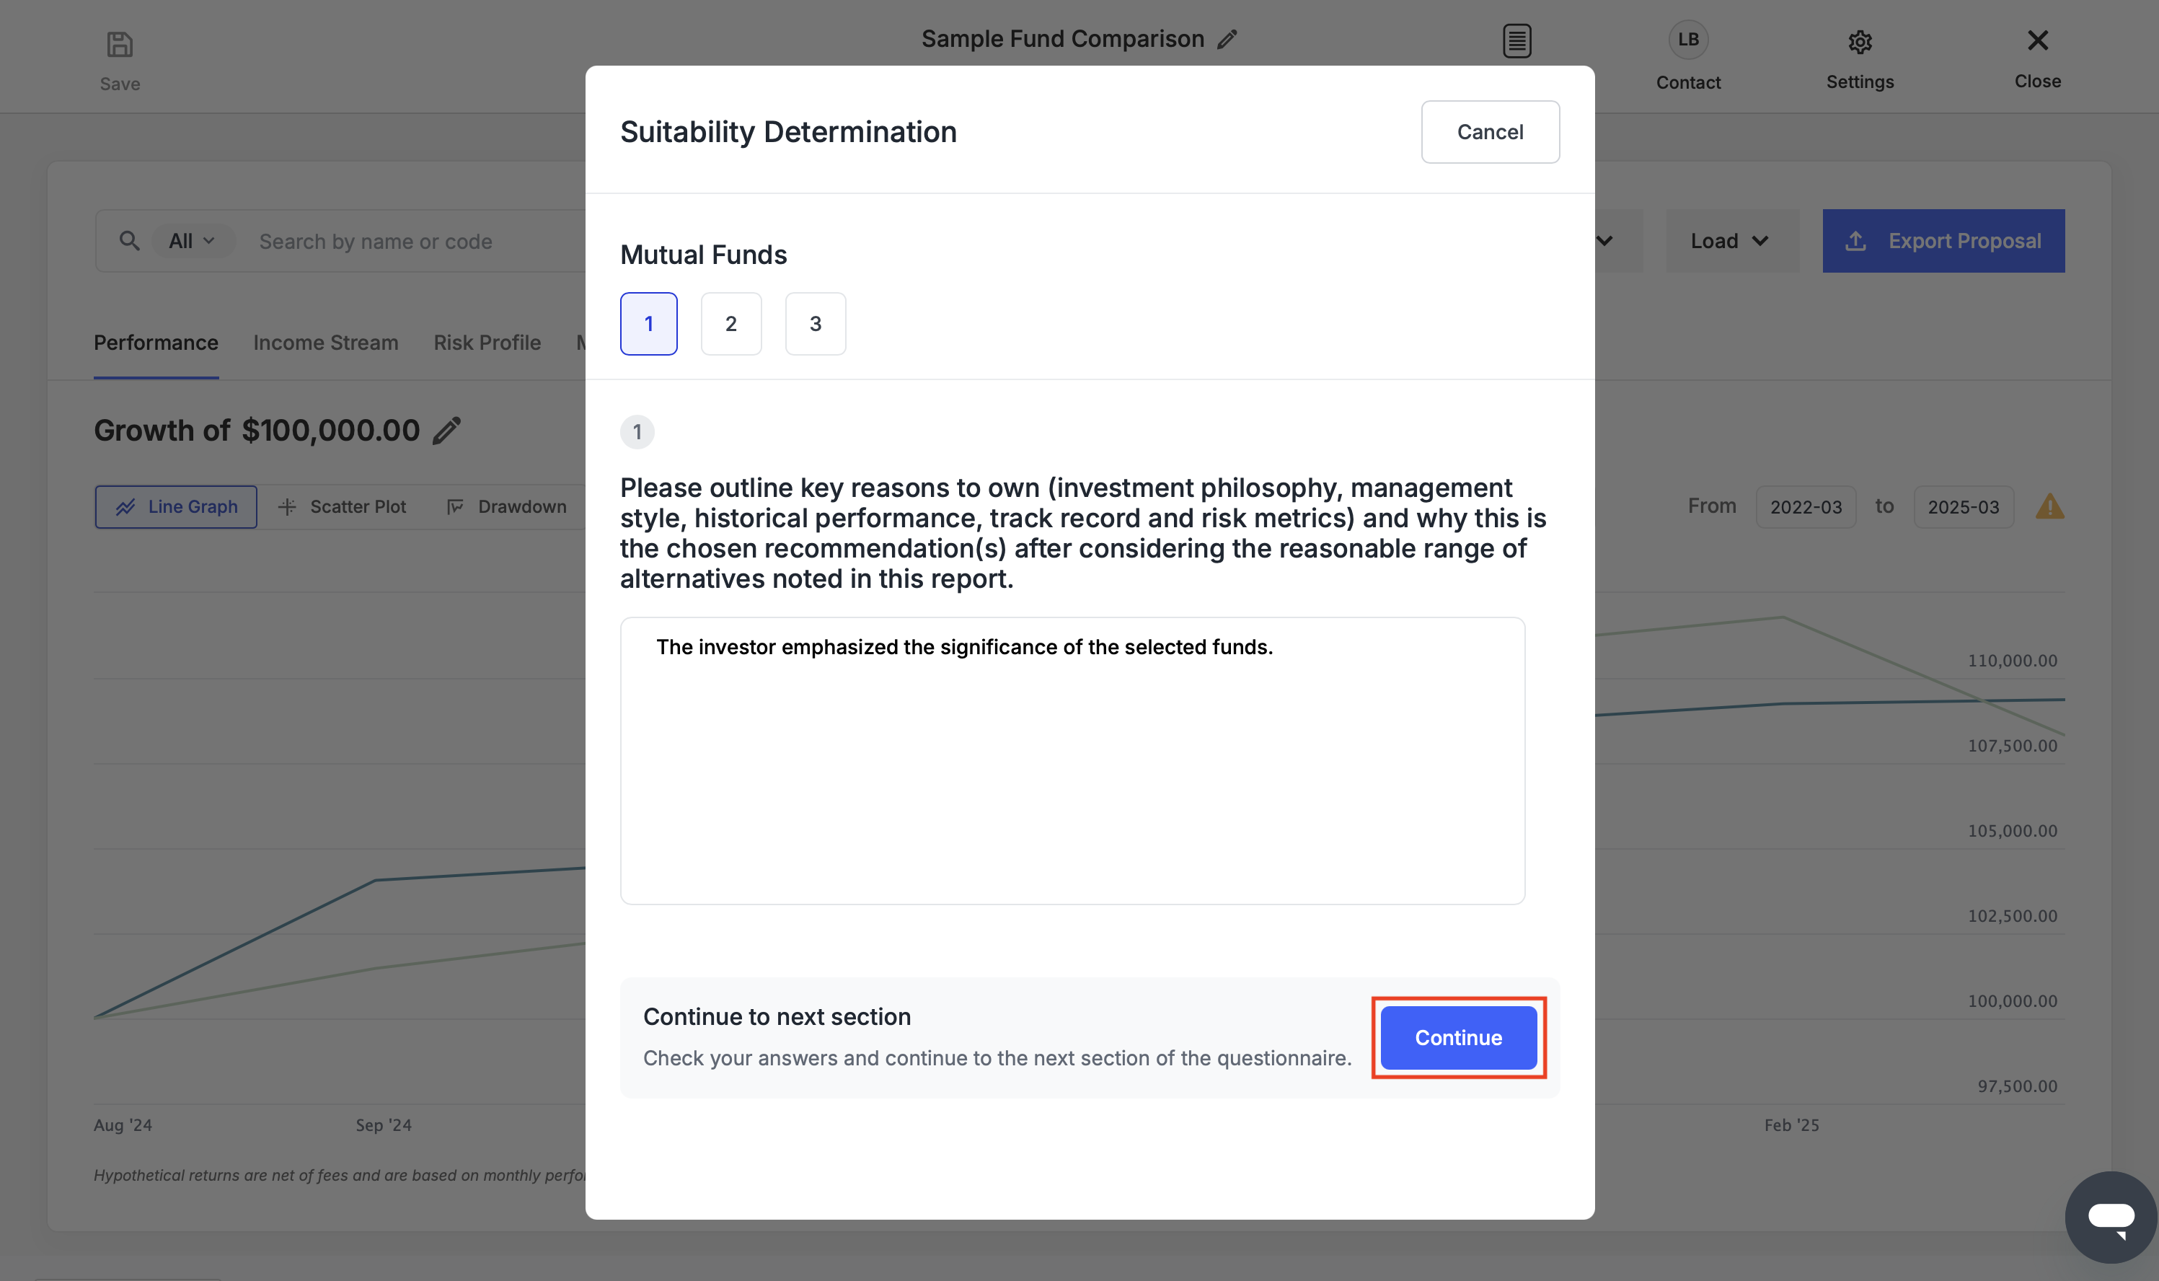2159x1281 pixels.
Task: Click the Settings label in header
Action: tap(1860, 82)
